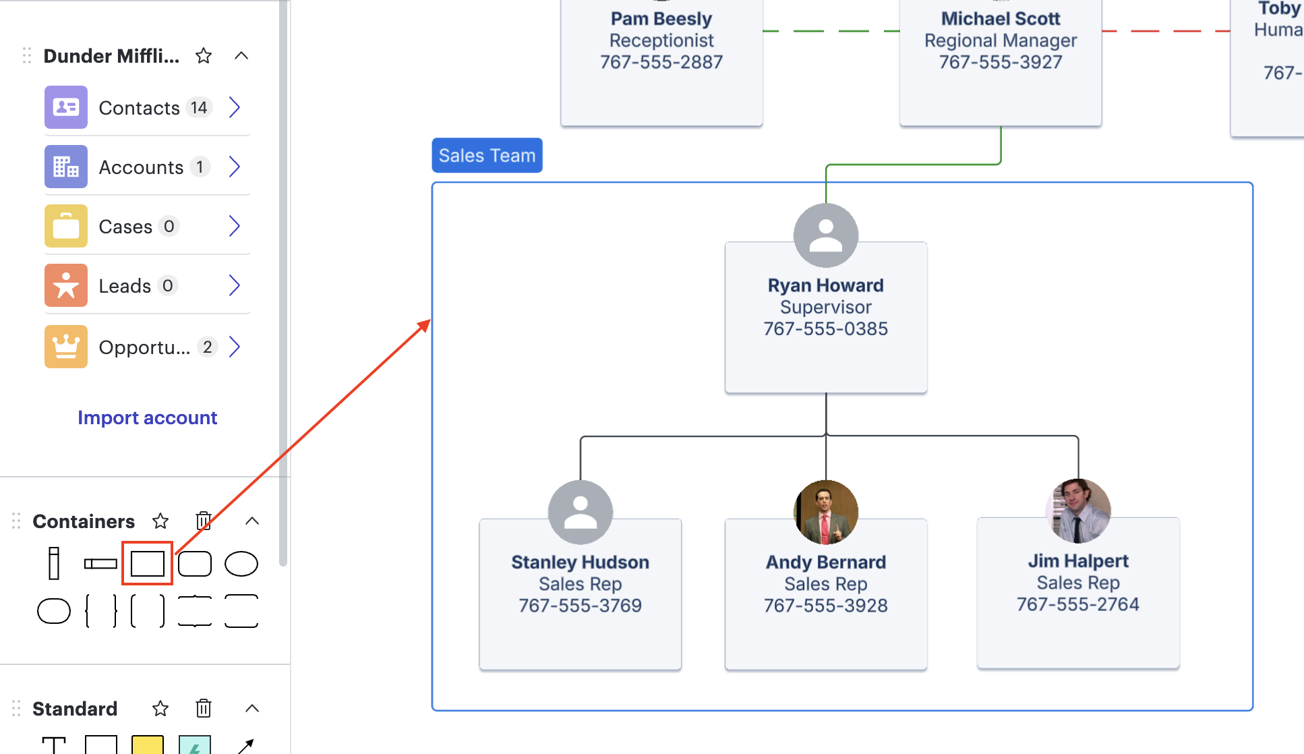Choose the ellipse container shape
1304x754 pixels.
241,563
